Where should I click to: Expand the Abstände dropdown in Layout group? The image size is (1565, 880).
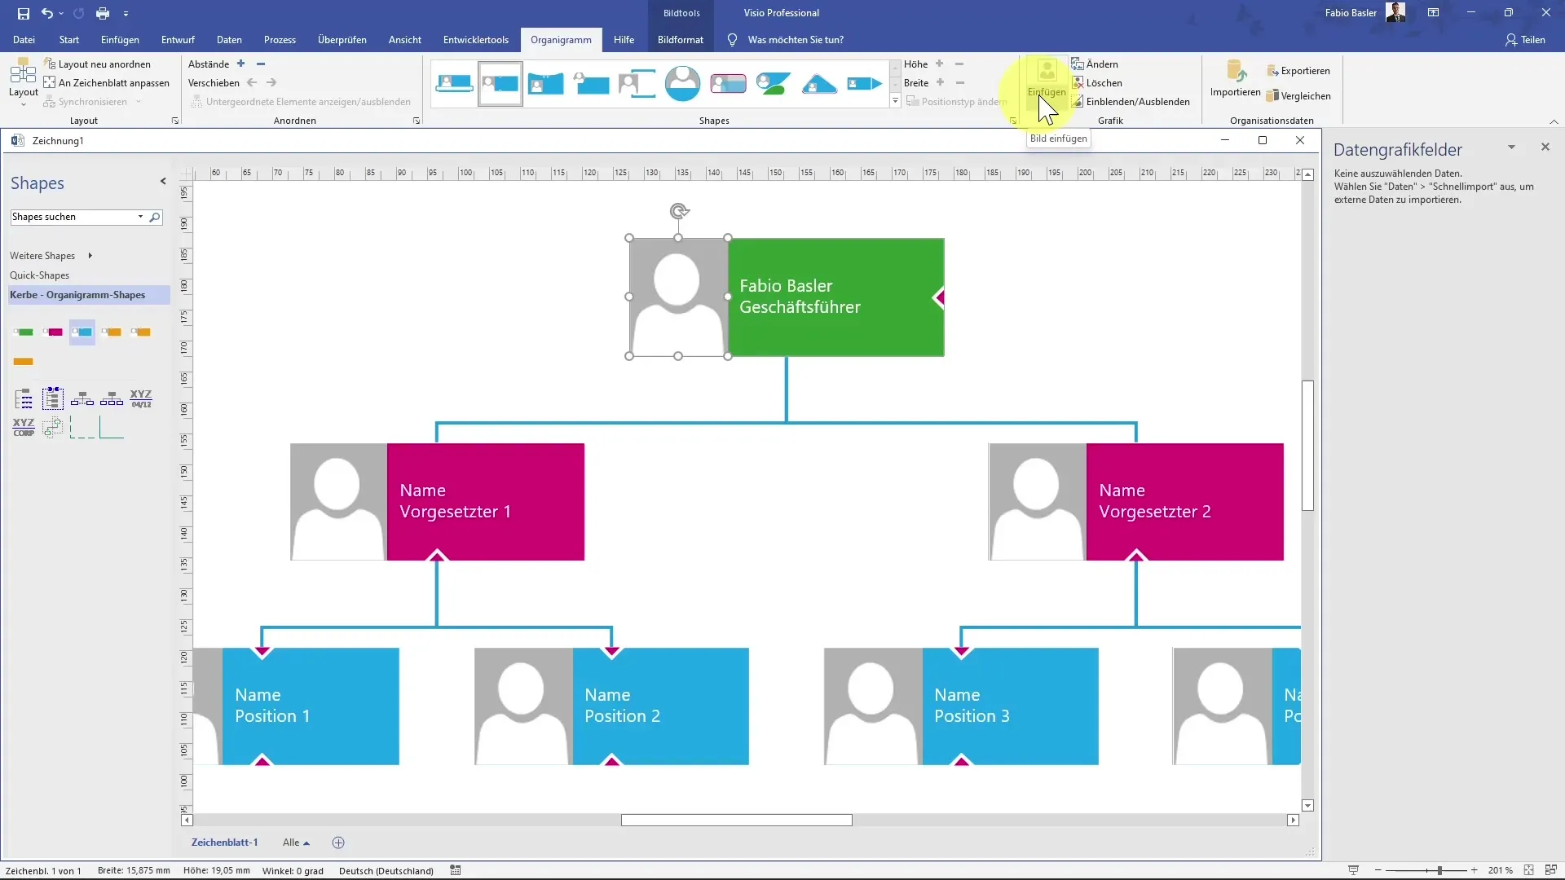(209, 64)
